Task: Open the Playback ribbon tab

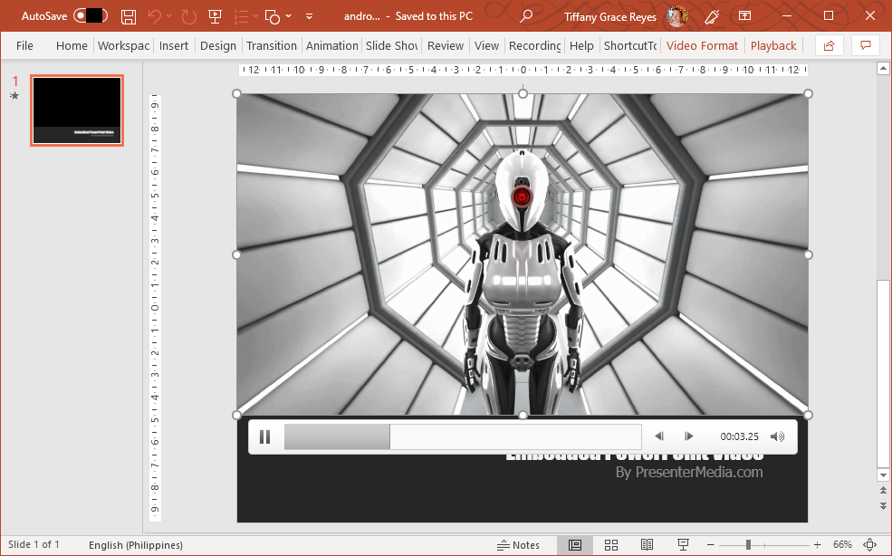Action: (773, 45)
